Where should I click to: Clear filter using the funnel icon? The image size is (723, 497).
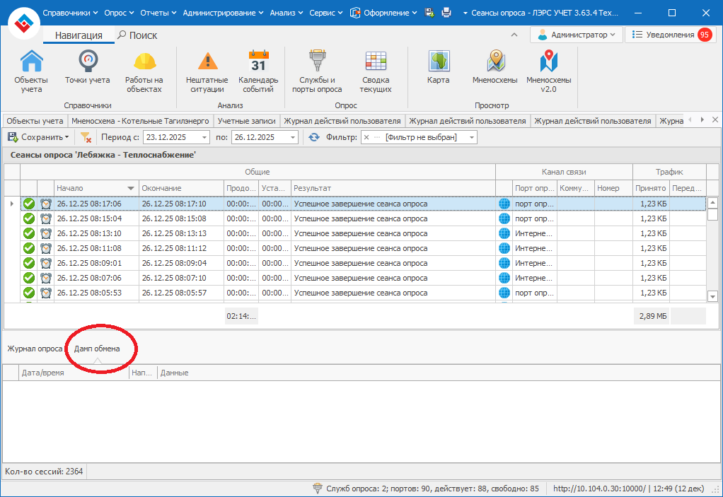pos(86,137)
